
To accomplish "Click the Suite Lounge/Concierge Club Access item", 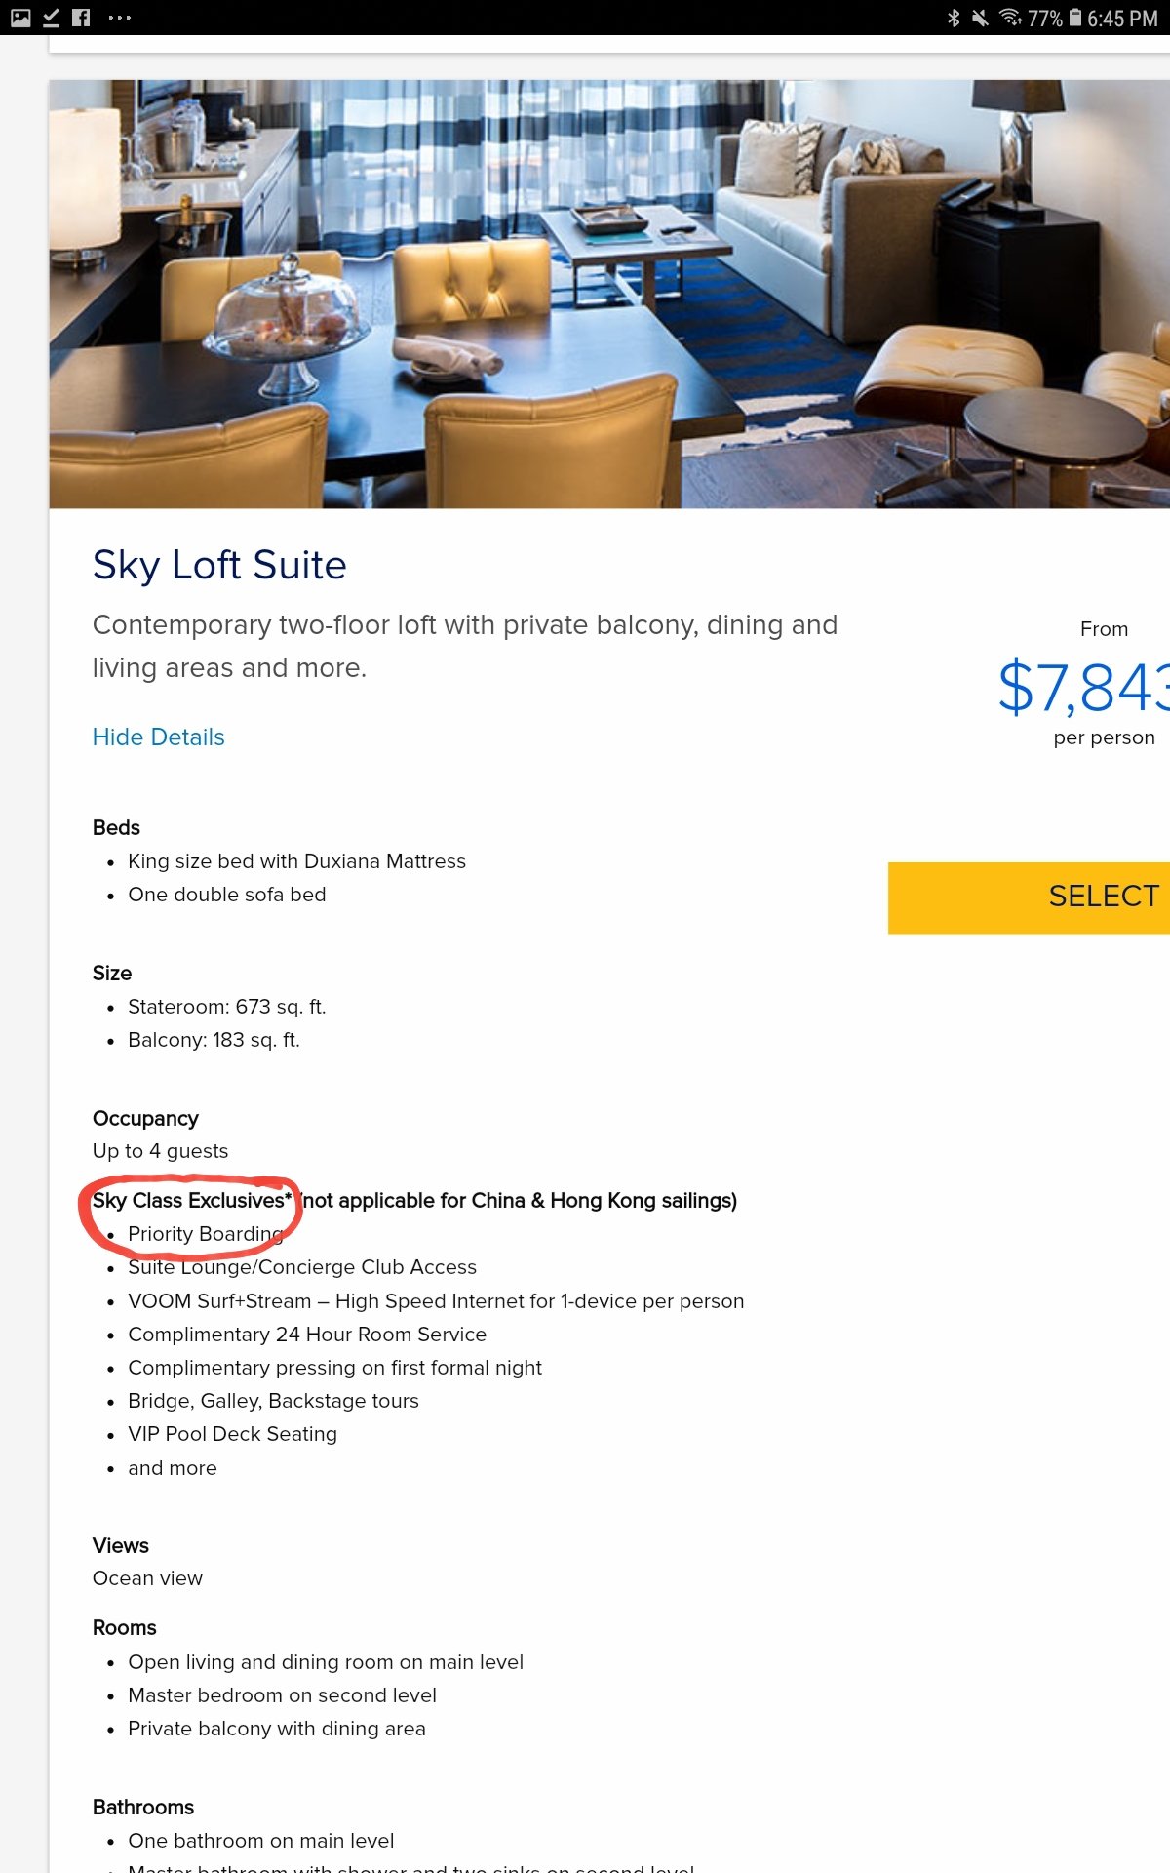I will [302, 1266].
